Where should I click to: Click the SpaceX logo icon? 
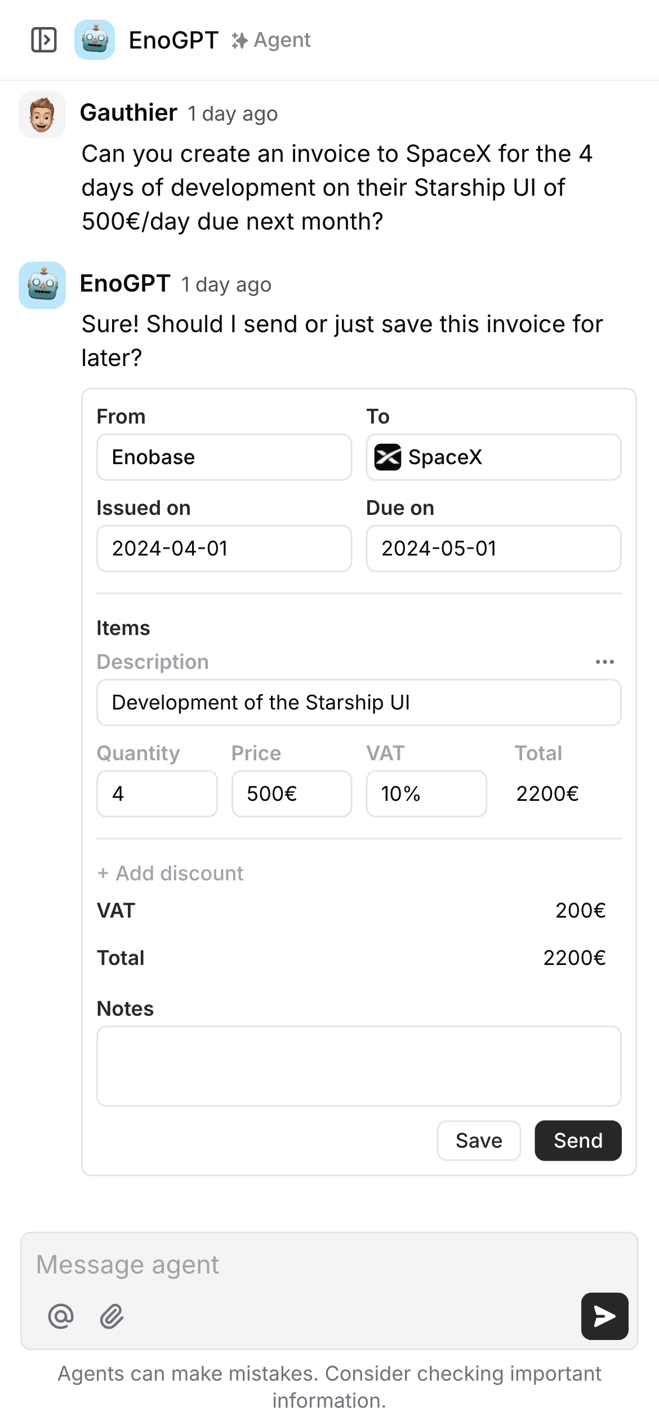[388, 457]
